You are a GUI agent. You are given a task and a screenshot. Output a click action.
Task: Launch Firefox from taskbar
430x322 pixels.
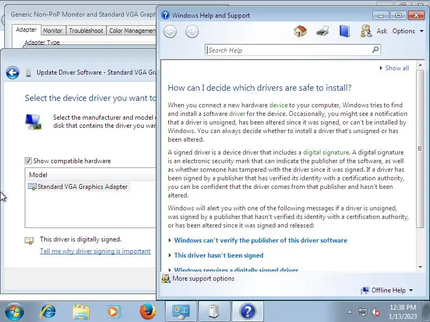coord(147,312)
